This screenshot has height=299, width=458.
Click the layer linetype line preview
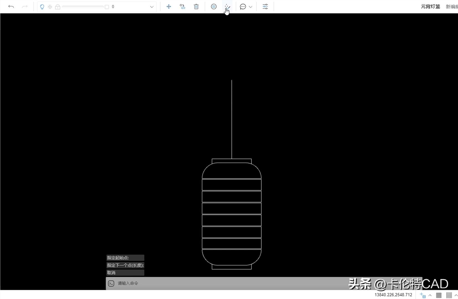(83, 7)
